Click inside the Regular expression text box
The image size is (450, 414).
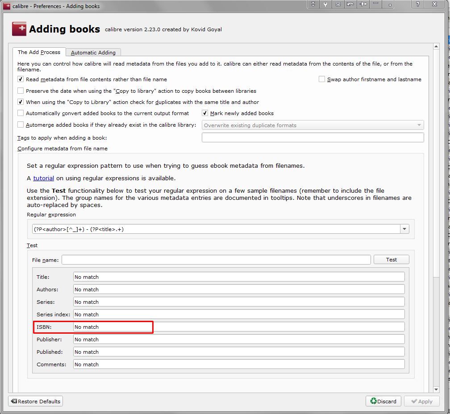tap(216, 229)
